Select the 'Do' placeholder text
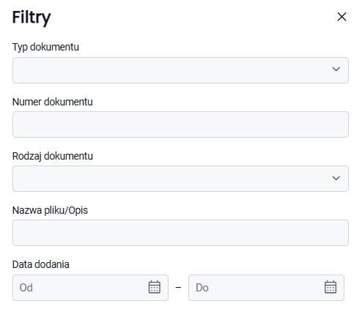This screenshot has height=328, width=362. [x=202, y=288]
